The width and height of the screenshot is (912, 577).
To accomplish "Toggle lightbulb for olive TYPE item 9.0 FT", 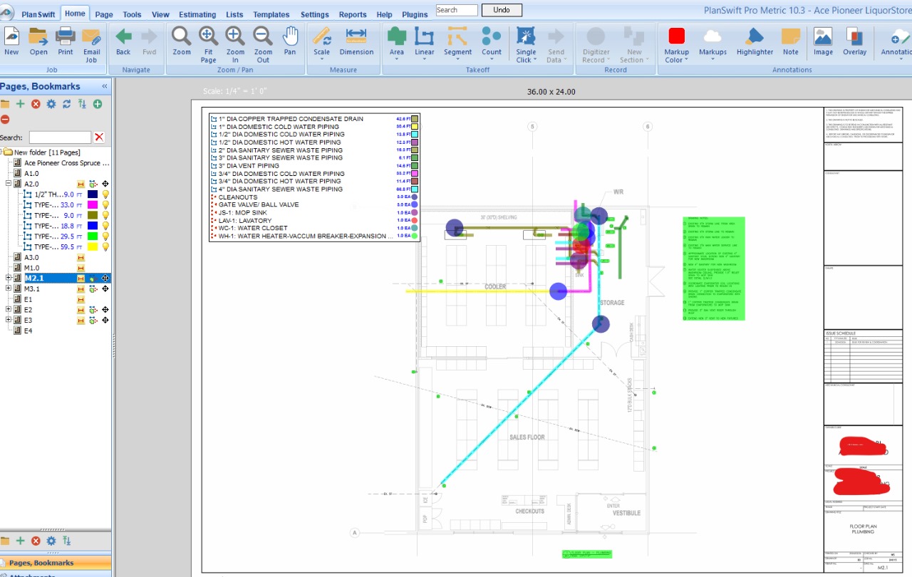I will tap(105, 215).
